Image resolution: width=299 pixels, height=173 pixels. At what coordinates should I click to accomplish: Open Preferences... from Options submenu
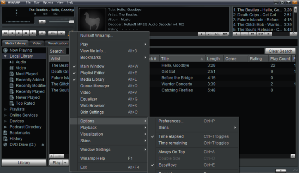pos(193,121)
